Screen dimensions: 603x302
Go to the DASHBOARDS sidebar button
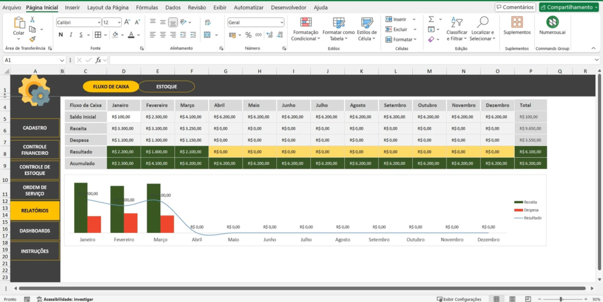(x=35, y=231)
